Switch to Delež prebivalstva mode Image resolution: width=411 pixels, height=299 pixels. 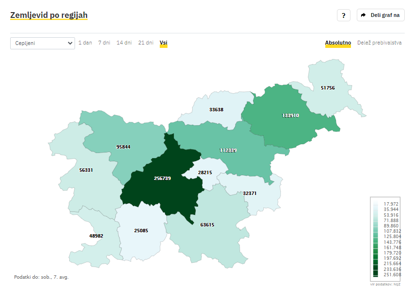(379, 43)
